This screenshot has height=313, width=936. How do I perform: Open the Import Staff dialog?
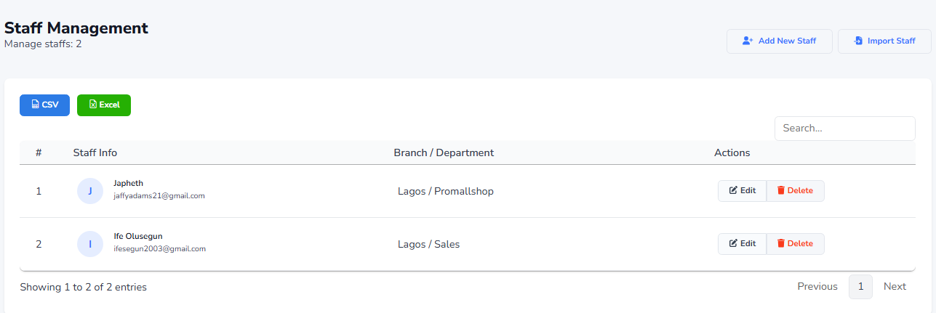[884, 41]
